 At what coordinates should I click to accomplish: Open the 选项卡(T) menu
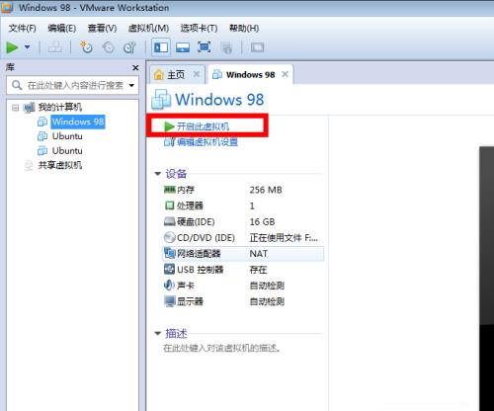coord(199,29)
